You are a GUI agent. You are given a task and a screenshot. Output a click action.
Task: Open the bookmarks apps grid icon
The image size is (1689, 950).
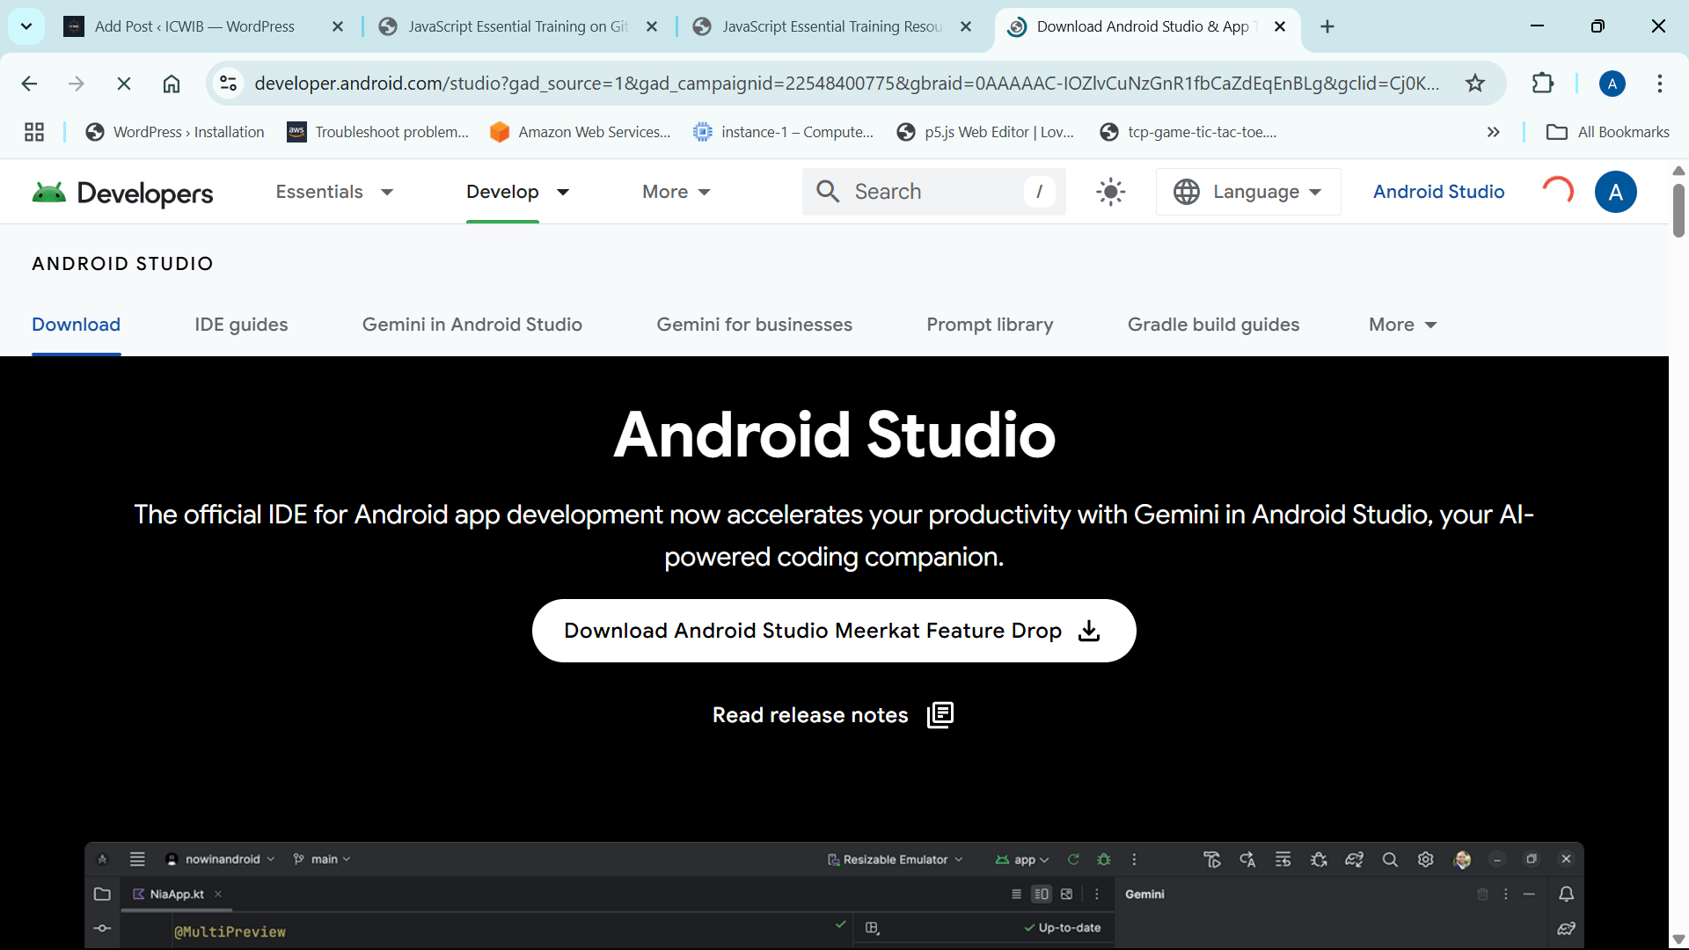point(34,132)
